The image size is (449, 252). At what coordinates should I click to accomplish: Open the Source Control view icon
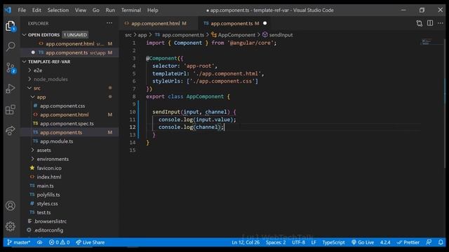pyautogui.click(x=11, y=68)
